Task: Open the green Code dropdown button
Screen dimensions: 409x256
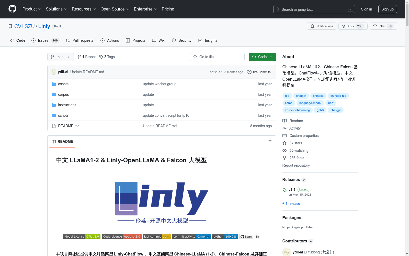Action: coord(263,57)
